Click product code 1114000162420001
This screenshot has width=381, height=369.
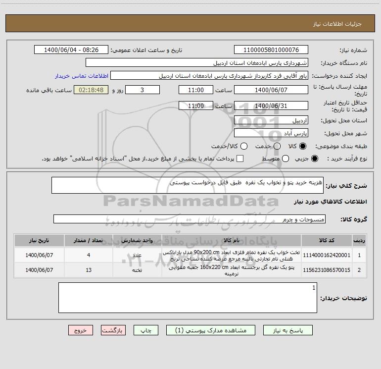pos(327,255)
